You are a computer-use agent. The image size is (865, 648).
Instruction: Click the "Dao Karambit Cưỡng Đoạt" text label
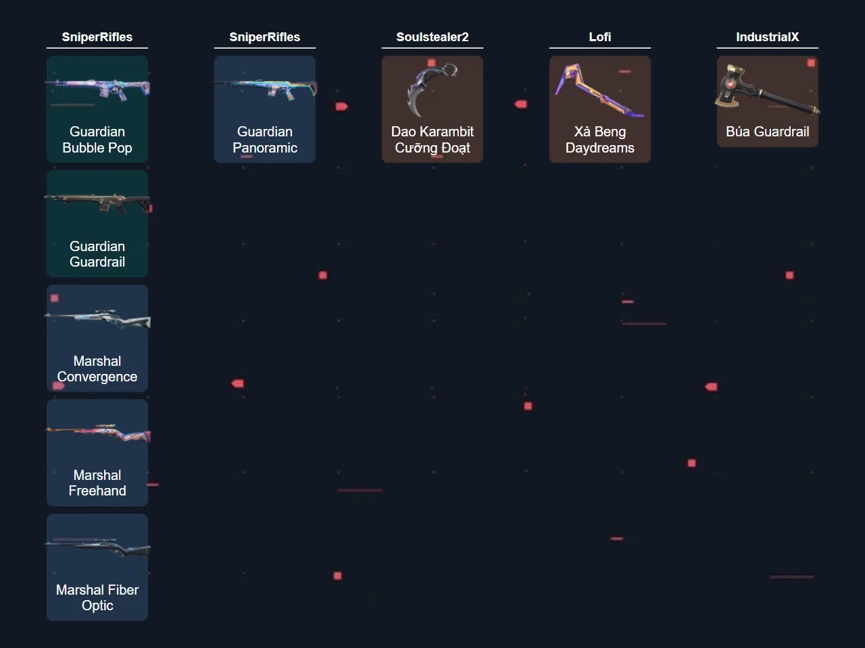(x=432, y=140)
